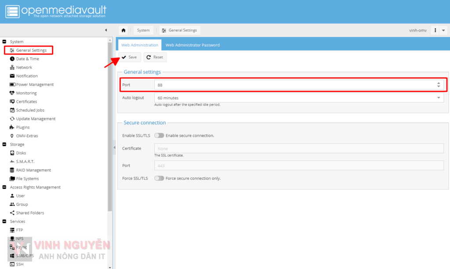Save the general settings changes
Image resolution: width=450 pixels, height=269 pixels.
point(129,57)
